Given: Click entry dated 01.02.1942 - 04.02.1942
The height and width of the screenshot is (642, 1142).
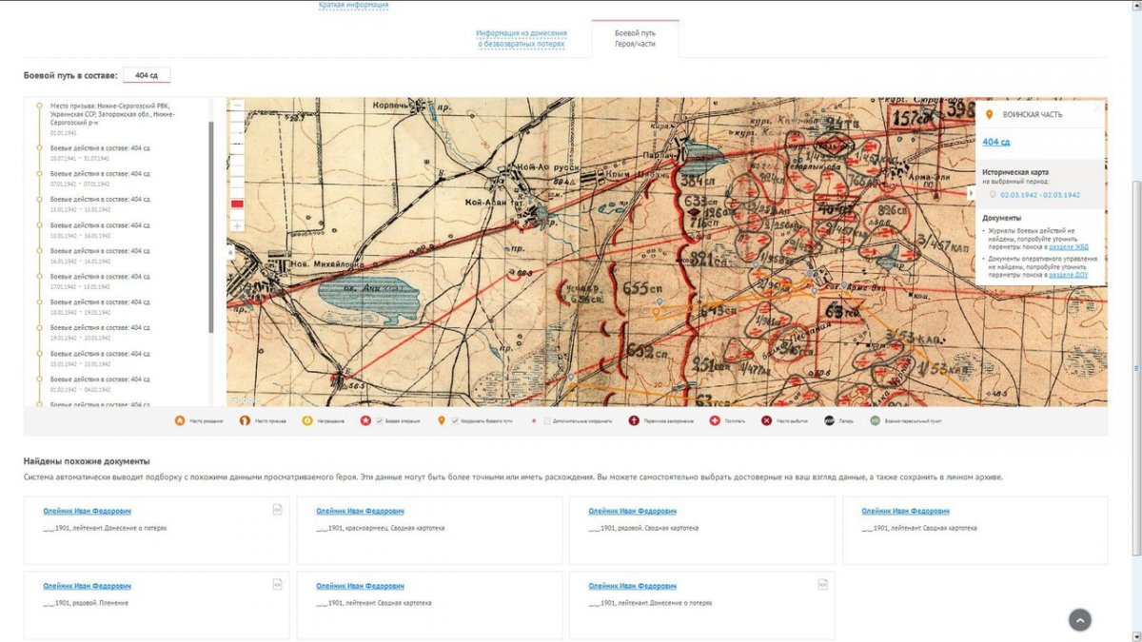Looking at the screenshot, I should [100, 383].
